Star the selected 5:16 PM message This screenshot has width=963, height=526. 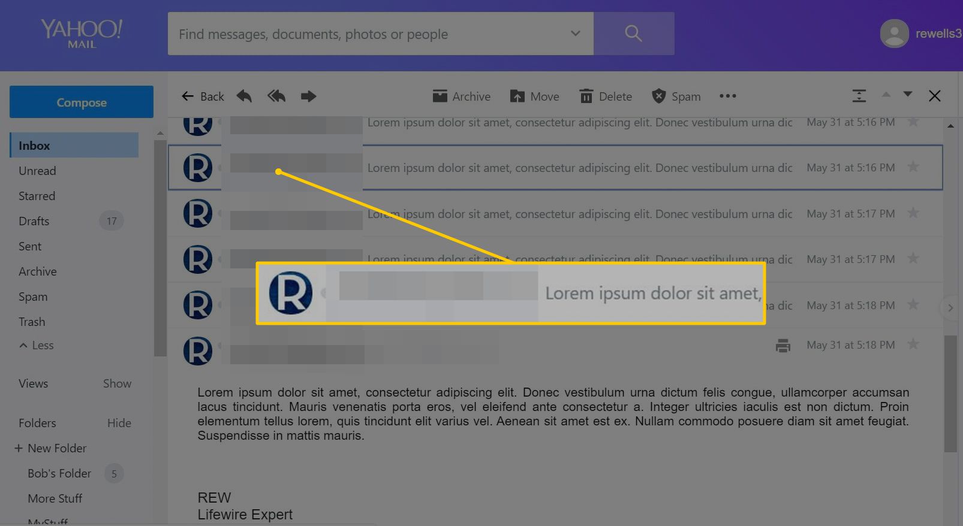tap(913, 167)
